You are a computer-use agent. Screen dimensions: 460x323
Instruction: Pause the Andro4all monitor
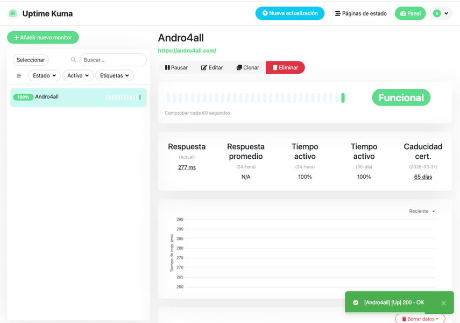176,68
